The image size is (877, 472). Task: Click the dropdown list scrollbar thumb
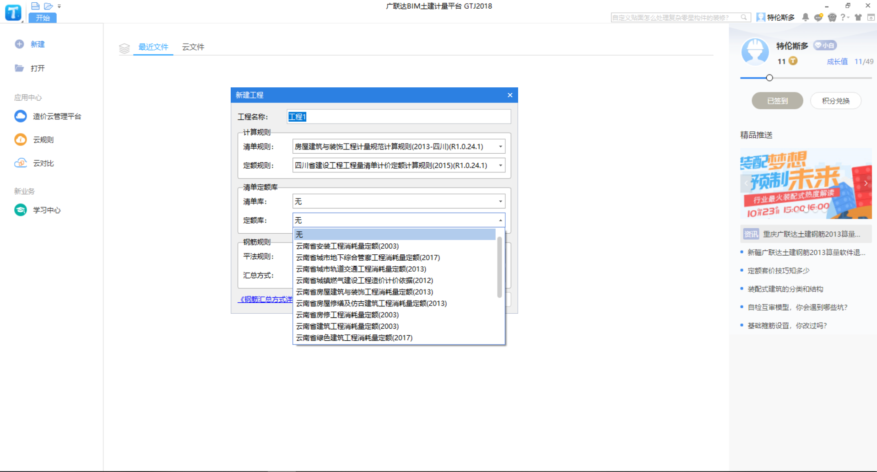pyautogui.click(x=499, y=267)
